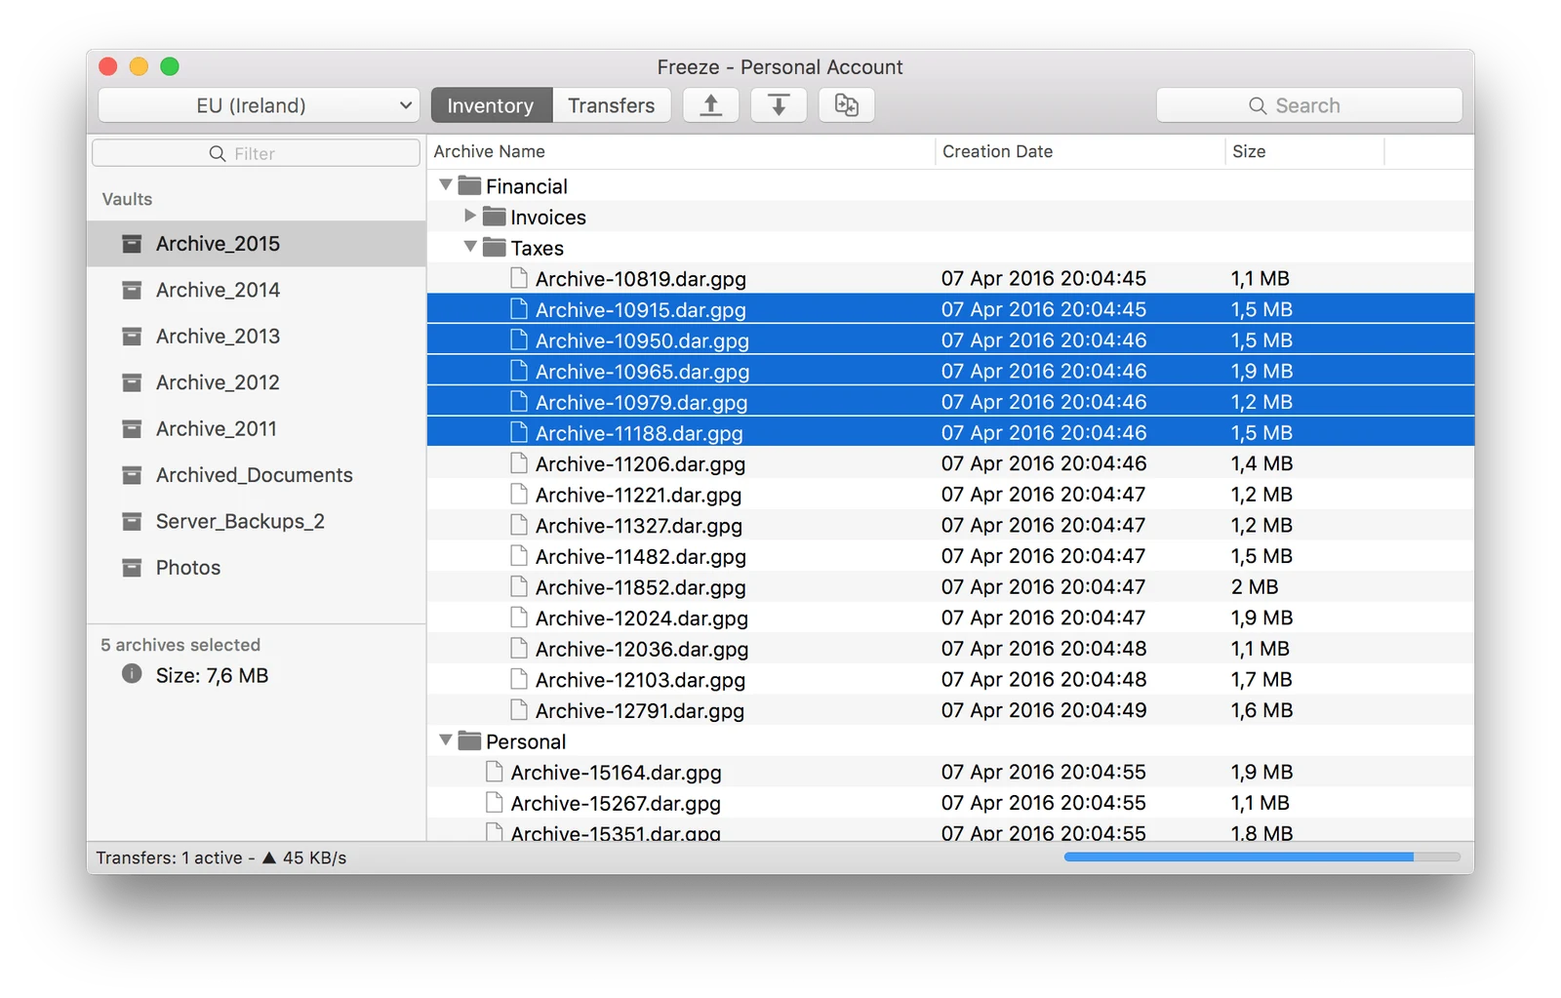Switch to the Inventory tab
The width and height of the screenshot is (1561, 998).
coord(491,105)
